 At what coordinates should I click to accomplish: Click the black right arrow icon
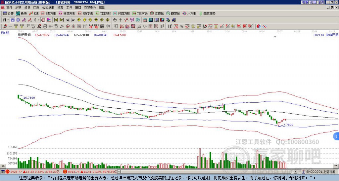(x=73, y=20)
